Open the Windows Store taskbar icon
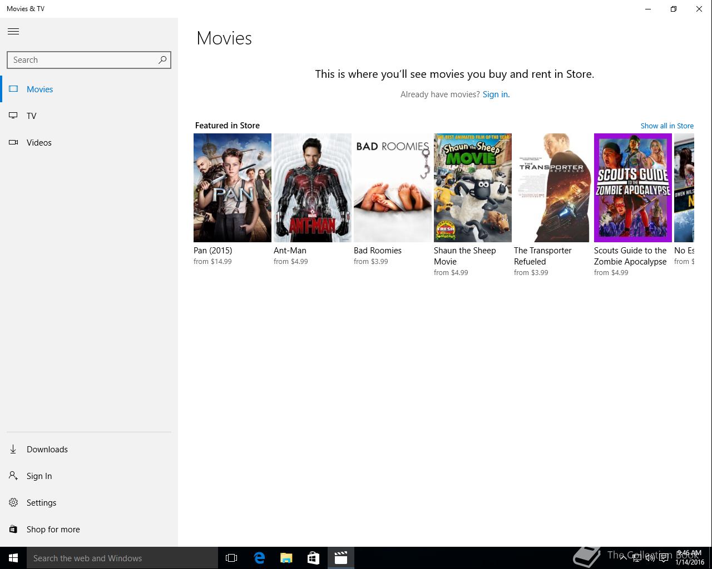Viewport: 712px width, 569px height. point(313,558)
